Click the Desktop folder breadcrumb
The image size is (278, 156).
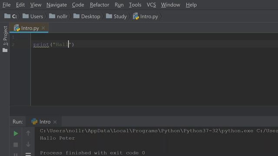(x=87, y=16)
